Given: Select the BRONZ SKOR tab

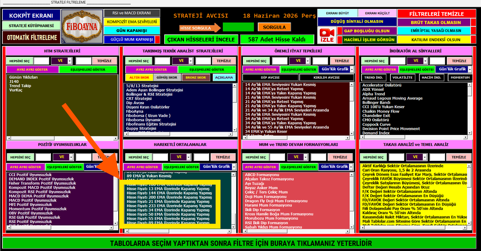Looking at the screenshot, I should click(196, 78).
